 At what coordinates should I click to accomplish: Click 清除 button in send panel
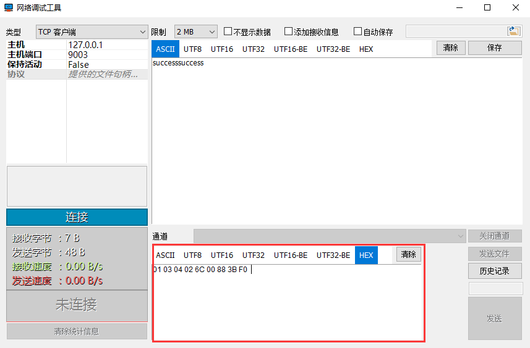pos(408,254)
